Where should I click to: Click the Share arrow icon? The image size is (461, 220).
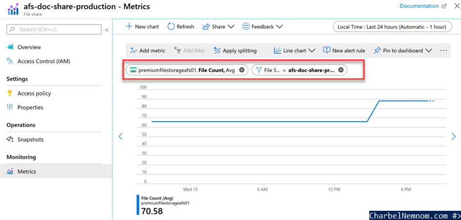pyautogui.click(x=206, y=27)
